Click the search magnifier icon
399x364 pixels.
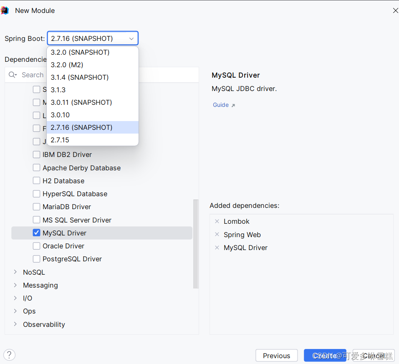click(x=13, y=75)
